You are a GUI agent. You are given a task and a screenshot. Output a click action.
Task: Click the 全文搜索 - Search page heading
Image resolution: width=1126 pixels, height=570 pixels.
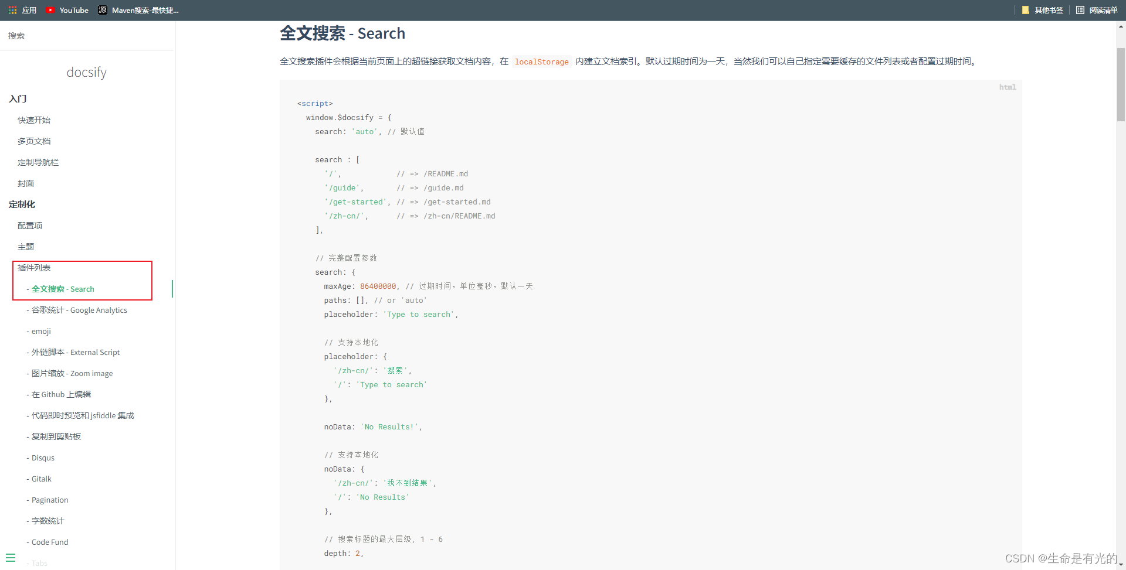(x=342, y=33)
